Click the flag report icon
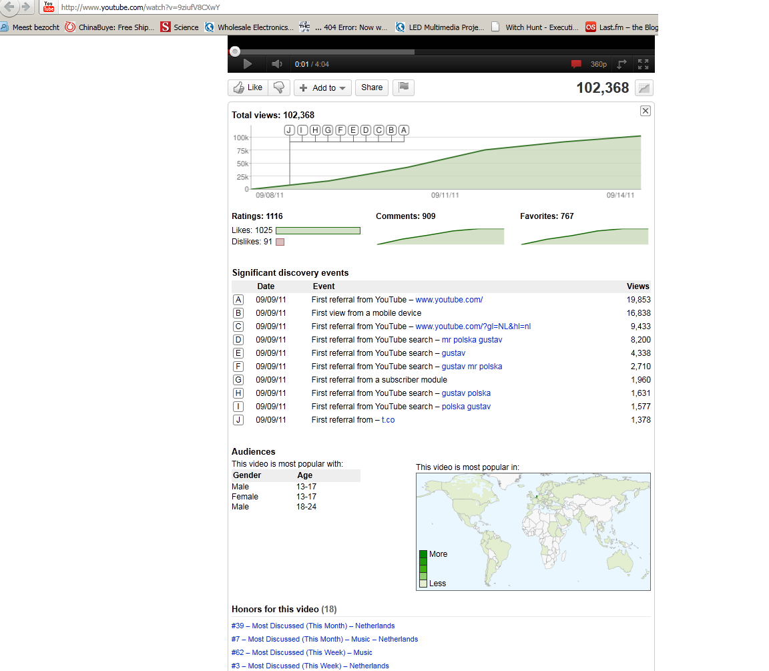Viewport: 769px width, 671px height. tap(404, 88)
